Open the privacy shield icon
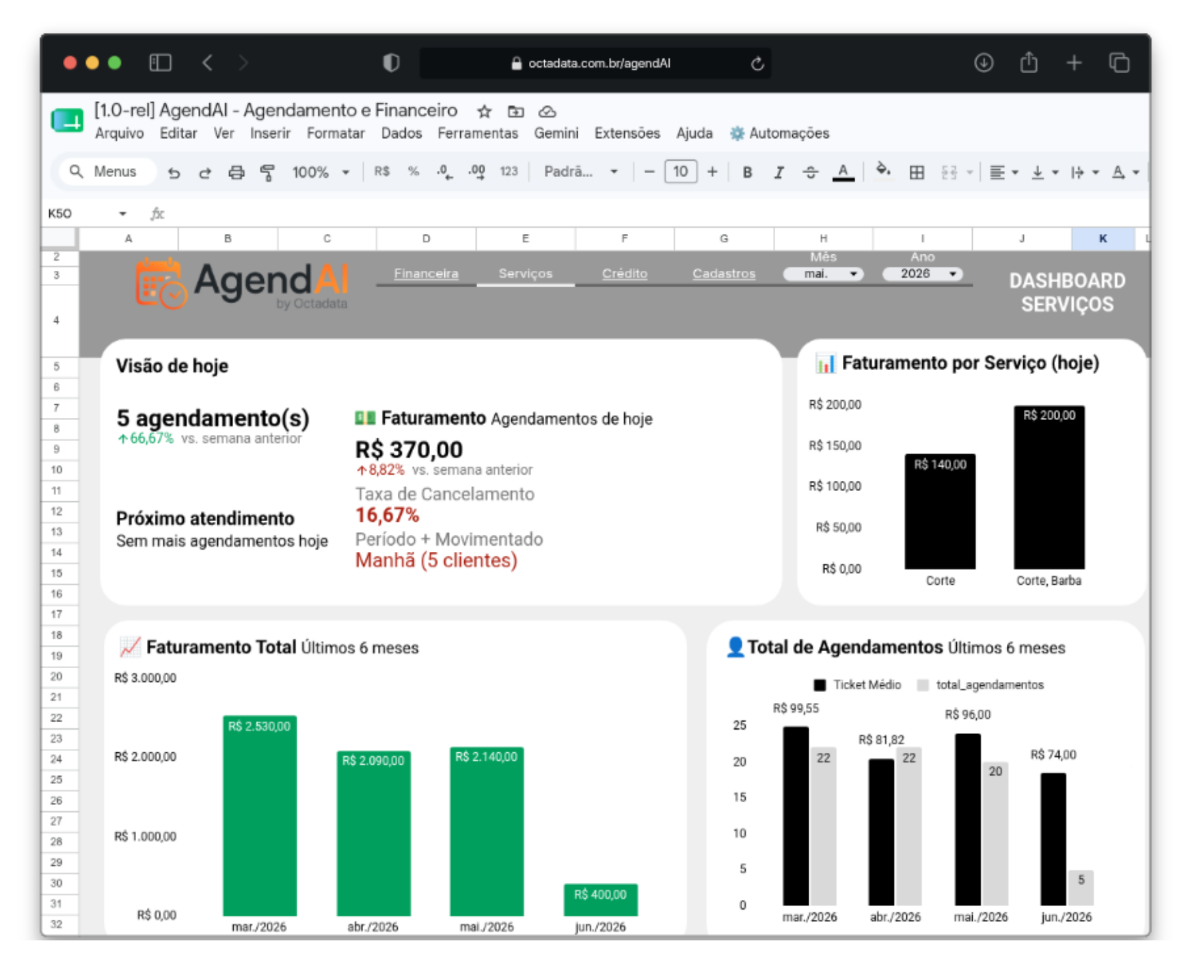 (391, 63)
